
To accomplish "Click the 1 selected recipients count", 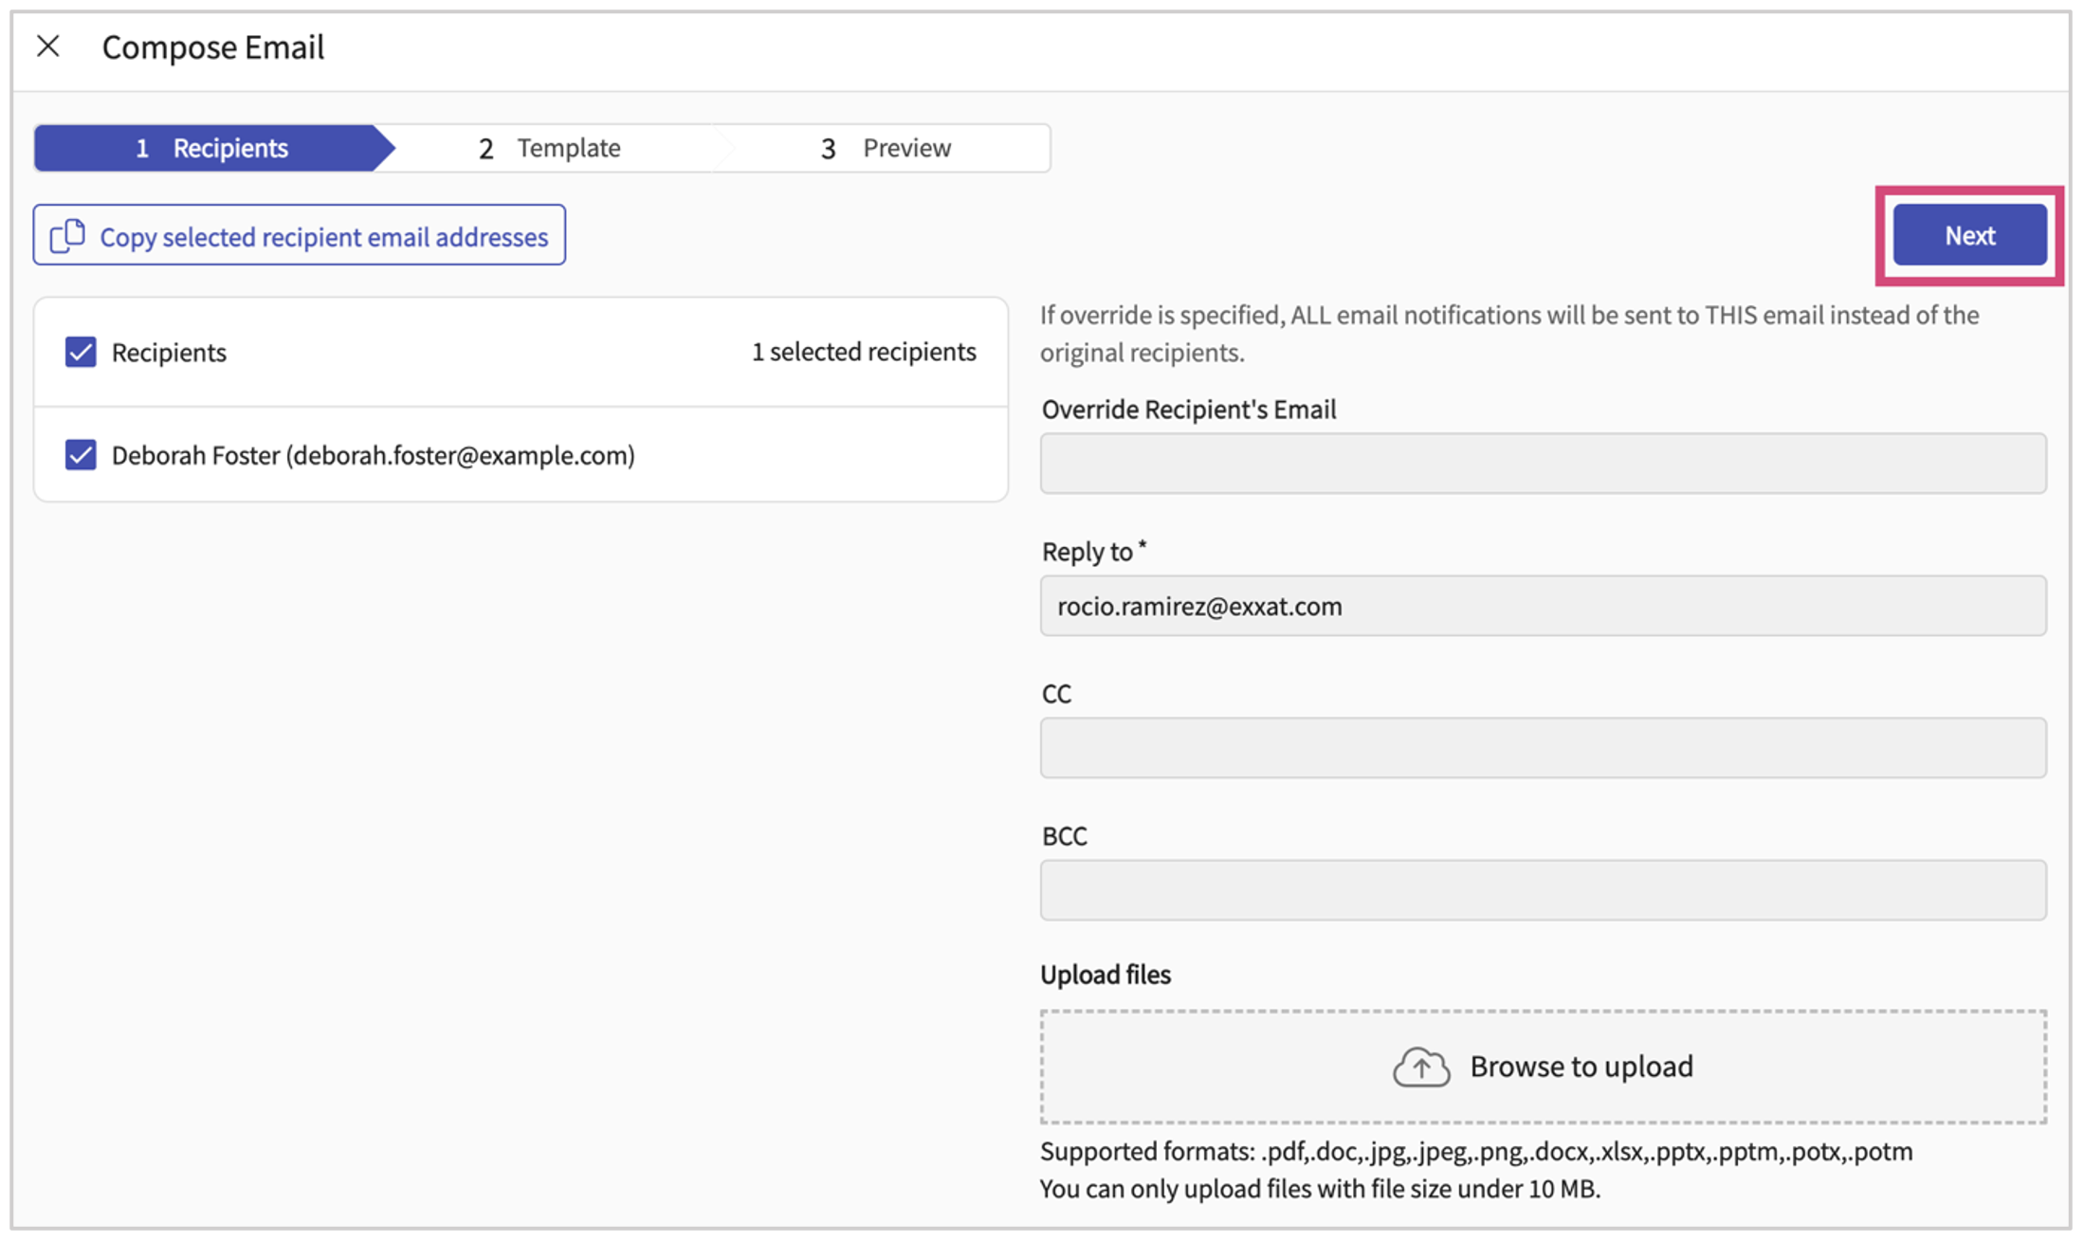I will (863, 352).
